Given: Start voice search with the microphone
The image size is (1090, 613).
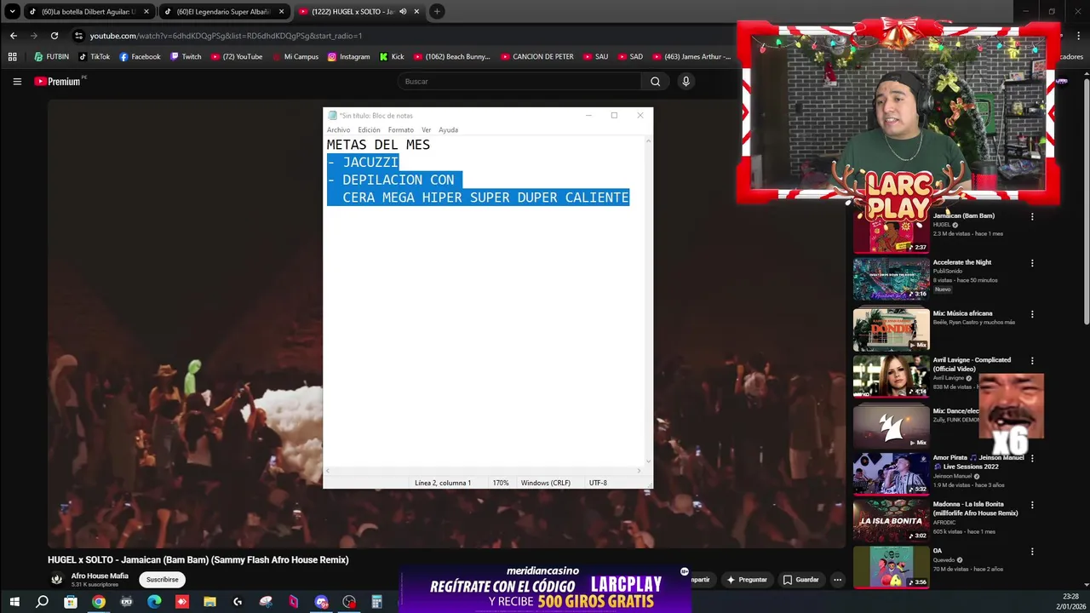Looking at the screenshot, I should [x=686, y=82].
